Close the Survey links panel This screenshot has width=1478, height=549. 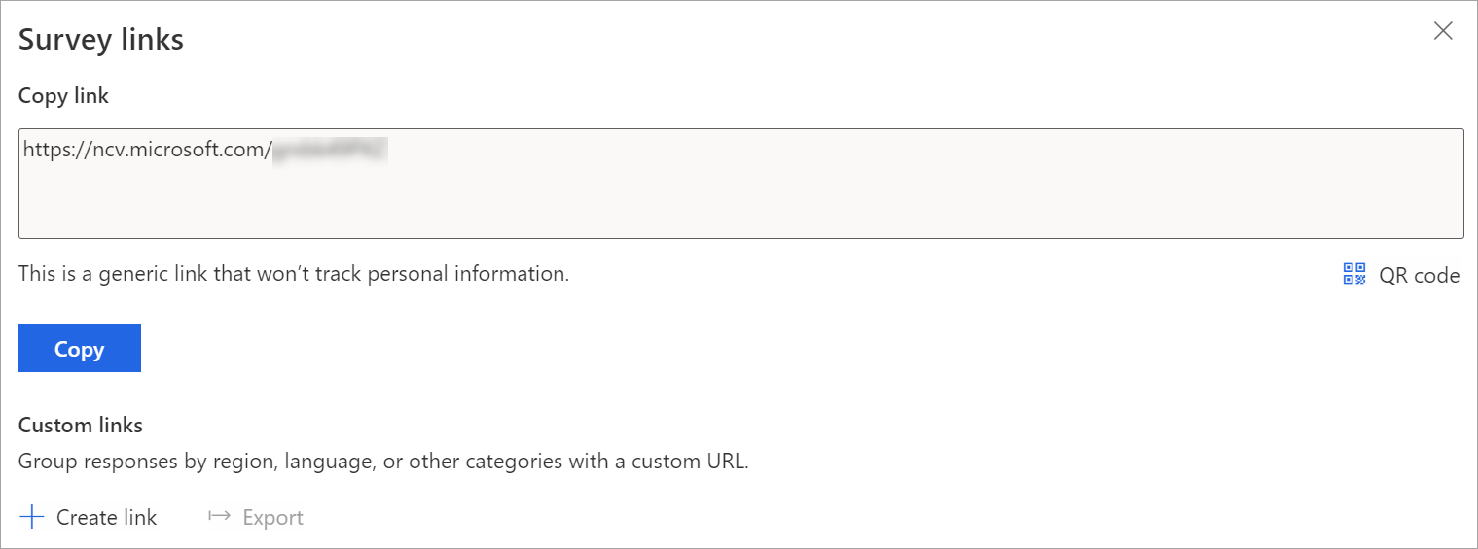pyautogui.click(x=1443, y=31)
